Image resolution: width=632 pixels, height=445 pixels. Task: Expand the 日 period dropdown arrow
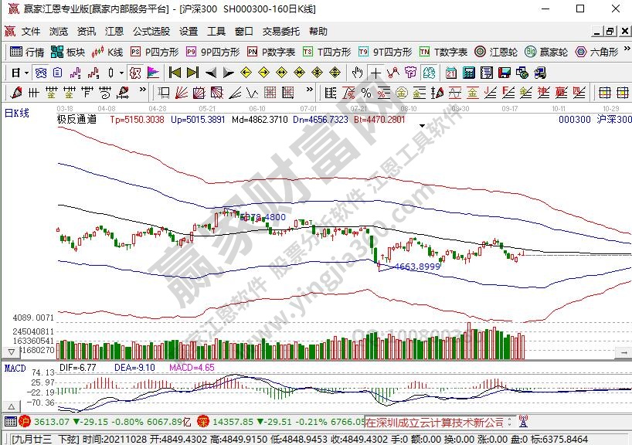[26, 73]
